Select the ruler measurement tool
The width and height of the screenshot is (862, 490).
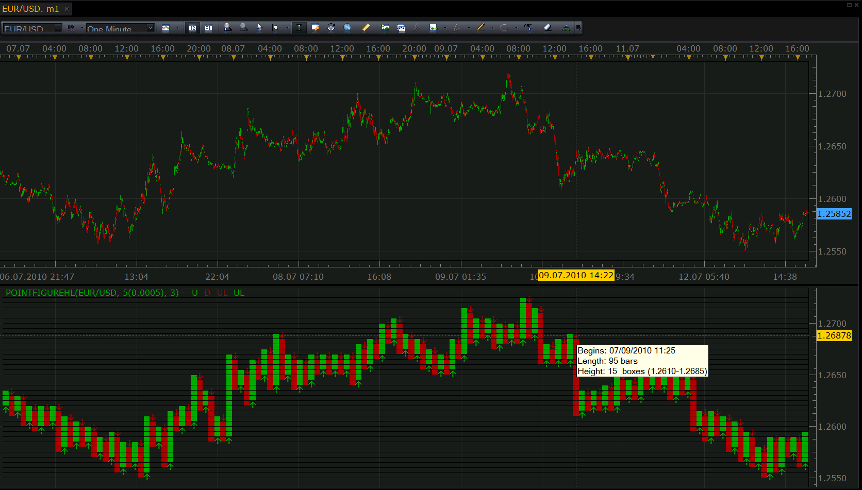pyautogui.click(x=366, y=28)
